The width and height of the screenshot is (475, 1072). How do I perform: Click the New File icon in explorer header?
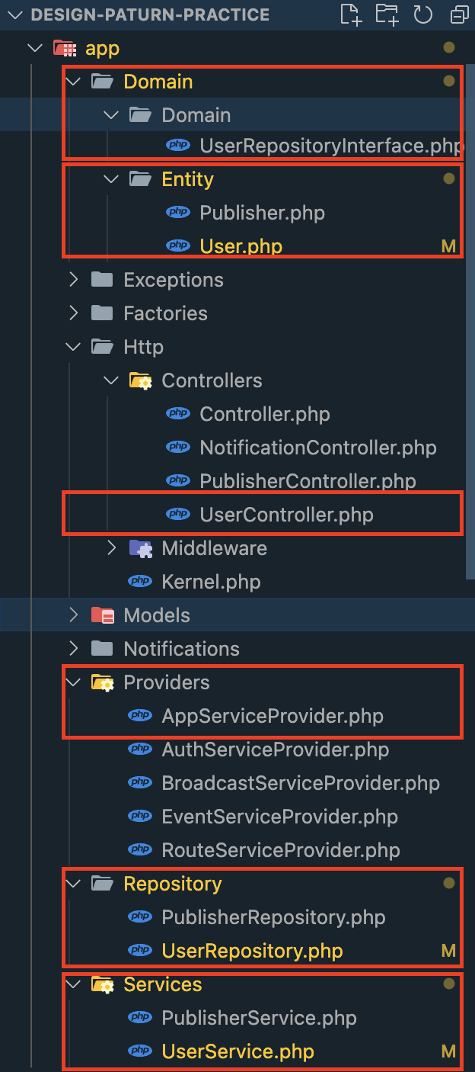tap(351, 14)
